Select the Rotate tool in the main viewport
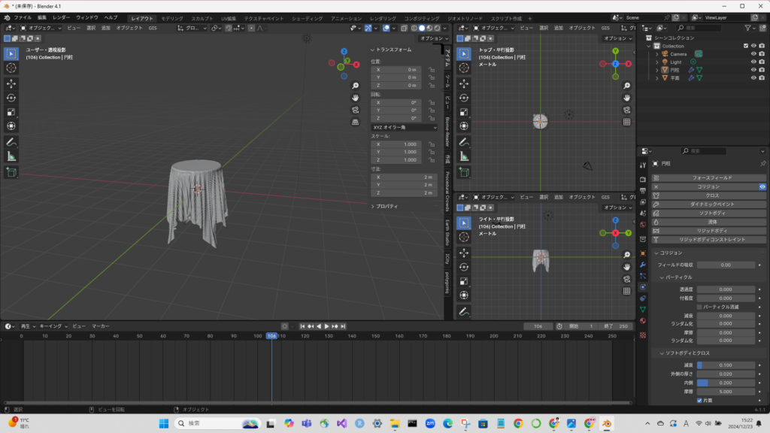770x433 pixels. [11, 98]
